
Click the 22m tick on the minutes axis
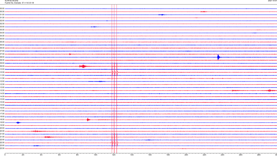[x=204, y=155]
